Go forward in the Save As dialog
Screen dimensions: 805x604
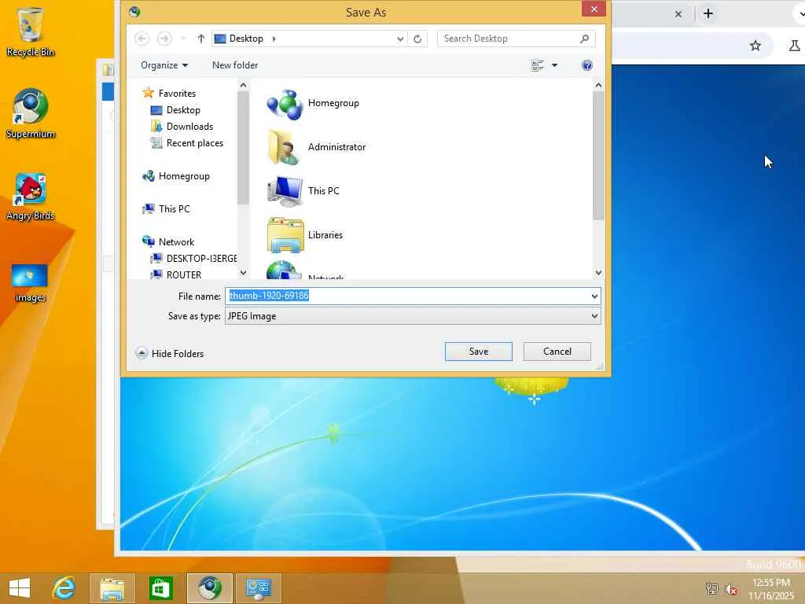(164, 39)
